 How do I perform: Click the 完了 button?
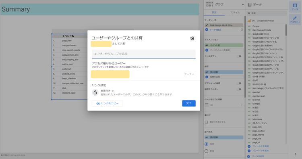coord(189,103)
